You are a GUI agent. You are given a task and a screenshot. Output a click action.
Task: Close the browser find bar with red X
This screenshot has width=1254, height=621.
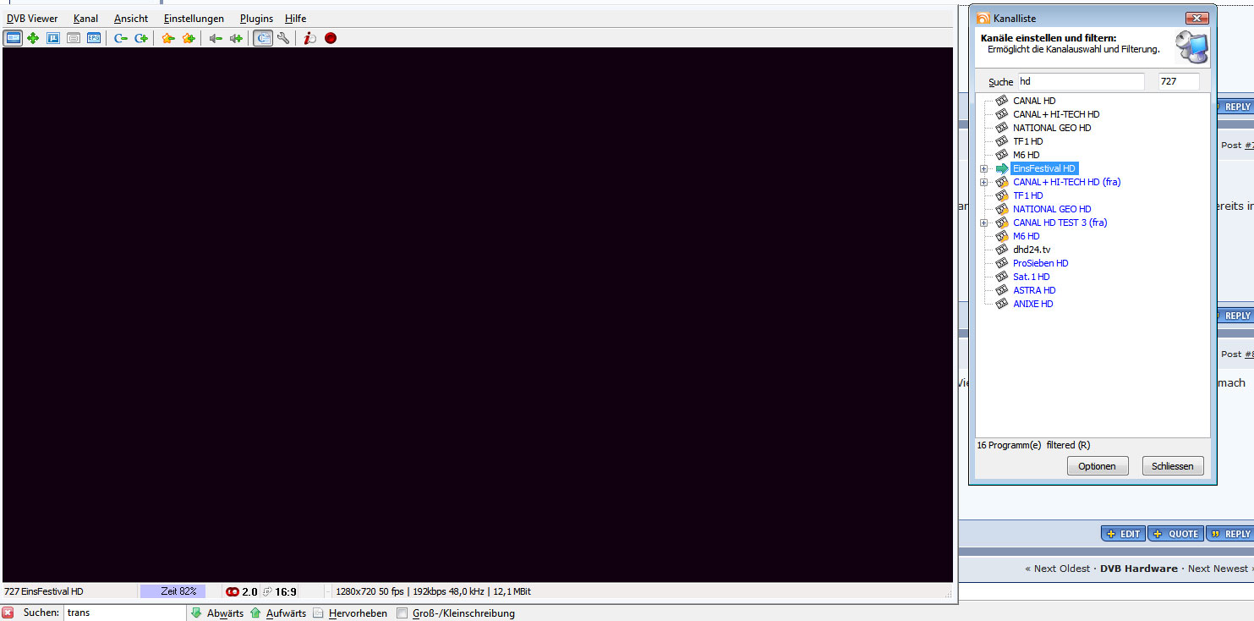[8, 613]
